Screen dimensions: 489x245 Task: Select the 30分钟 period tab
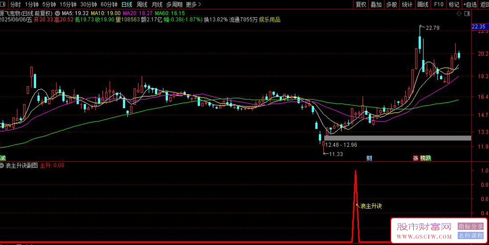coord(89,4)
